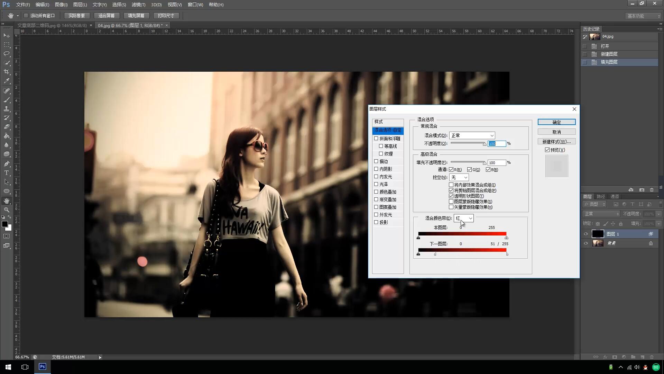Hide layer 图层 1 with eye icon

pyautogui.click(x=586, y=234)
